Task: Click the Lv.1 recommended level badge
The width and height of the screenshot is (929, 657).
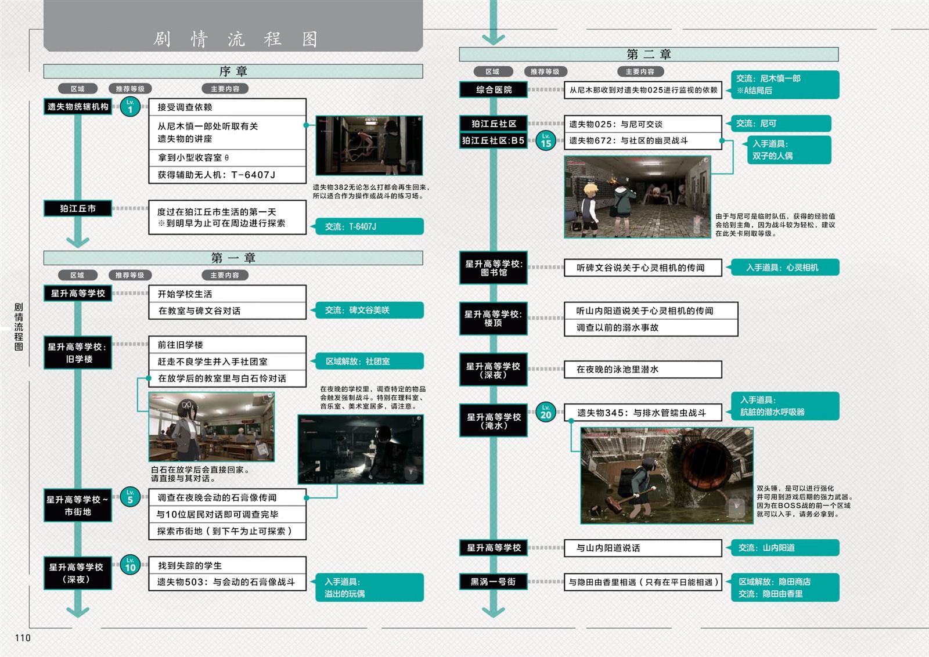Action: click(130, 107)
